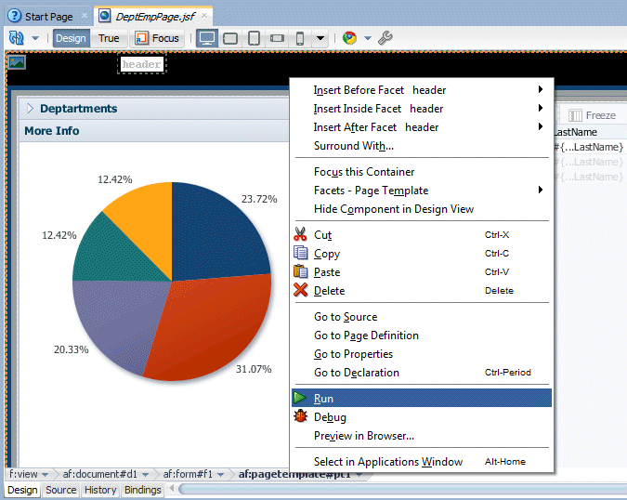The image size is (627, 500).
Task: Click the More Info panel heading
Action: click(x=52, y=131)
